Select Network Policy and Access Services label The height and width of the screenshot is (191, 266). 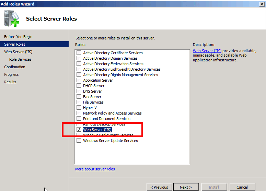pyautogui.click(x=112, y=113)
